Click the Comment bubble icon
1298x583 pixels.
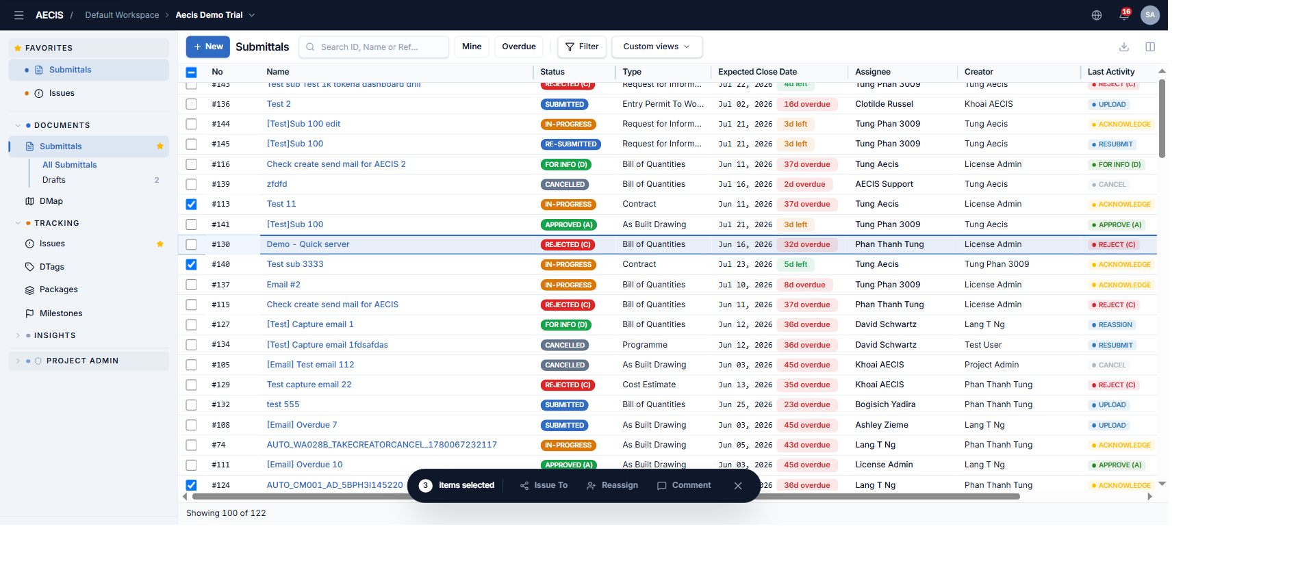(662, 486)
